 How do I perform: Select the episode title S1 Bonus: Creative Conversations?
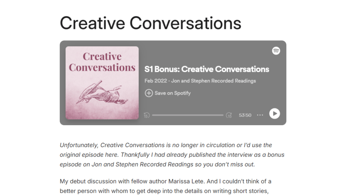tap(206, 69)
